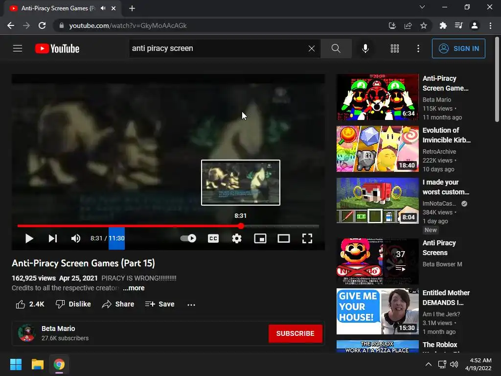The image size is (501, 376).
Task: Open a new browser tab
Action: (x=132, y=8)
